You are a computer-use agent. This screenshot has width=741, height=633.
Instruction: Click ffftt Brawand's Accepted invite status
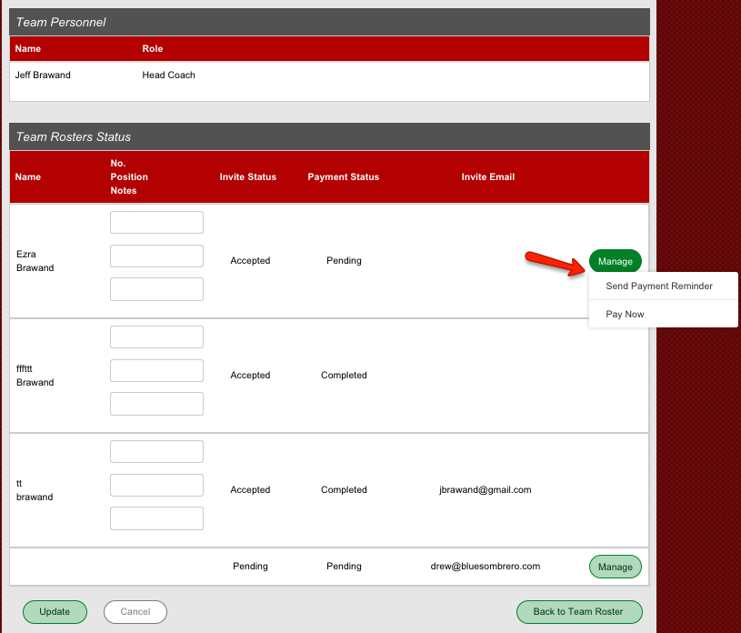(250, 375)
